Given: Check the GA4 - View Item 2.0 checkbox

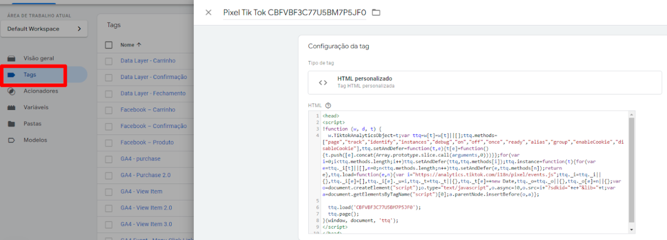Looking at the screenshot, I should click(109, 208).
